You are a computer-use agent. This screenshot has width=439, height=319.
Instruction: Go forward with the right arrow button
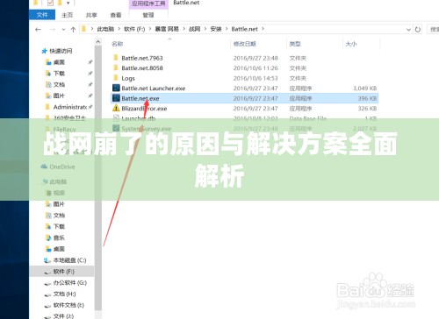pos(53,30)
